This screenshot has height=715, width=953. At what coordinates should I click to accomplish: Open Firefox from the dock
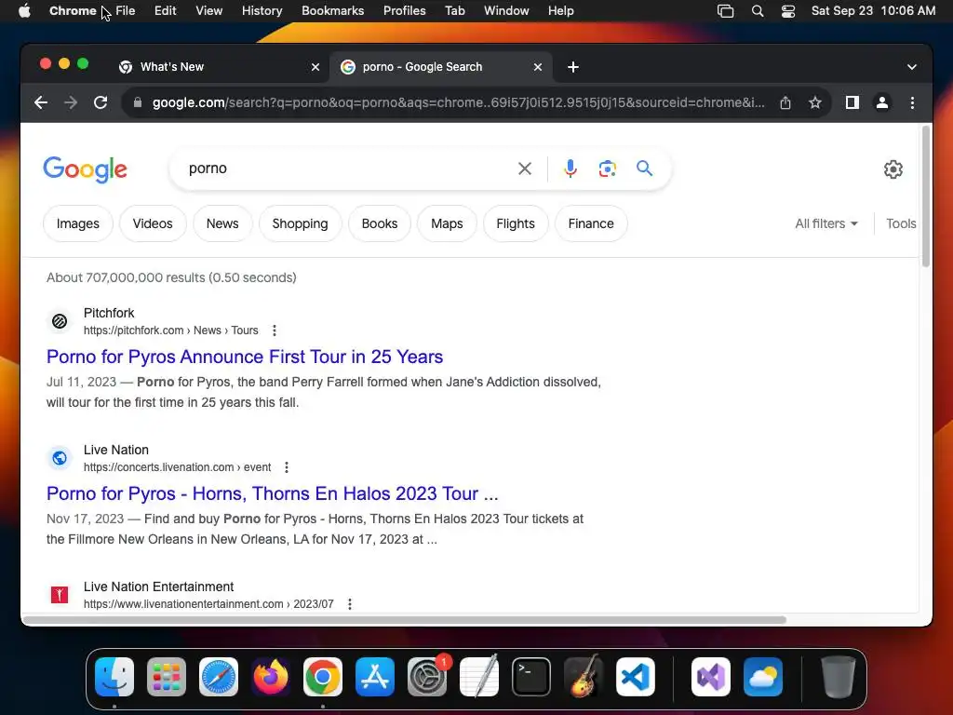[271, 677]
